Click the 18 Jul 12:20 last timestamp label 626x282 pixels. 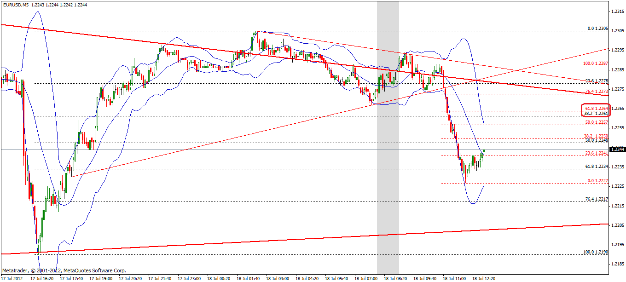(484, 278)
